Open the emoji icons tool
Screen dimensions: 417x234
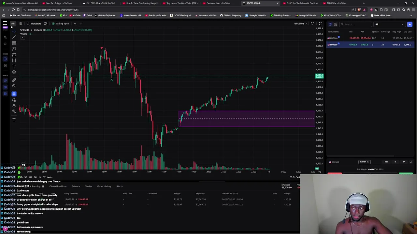[14, 72]
